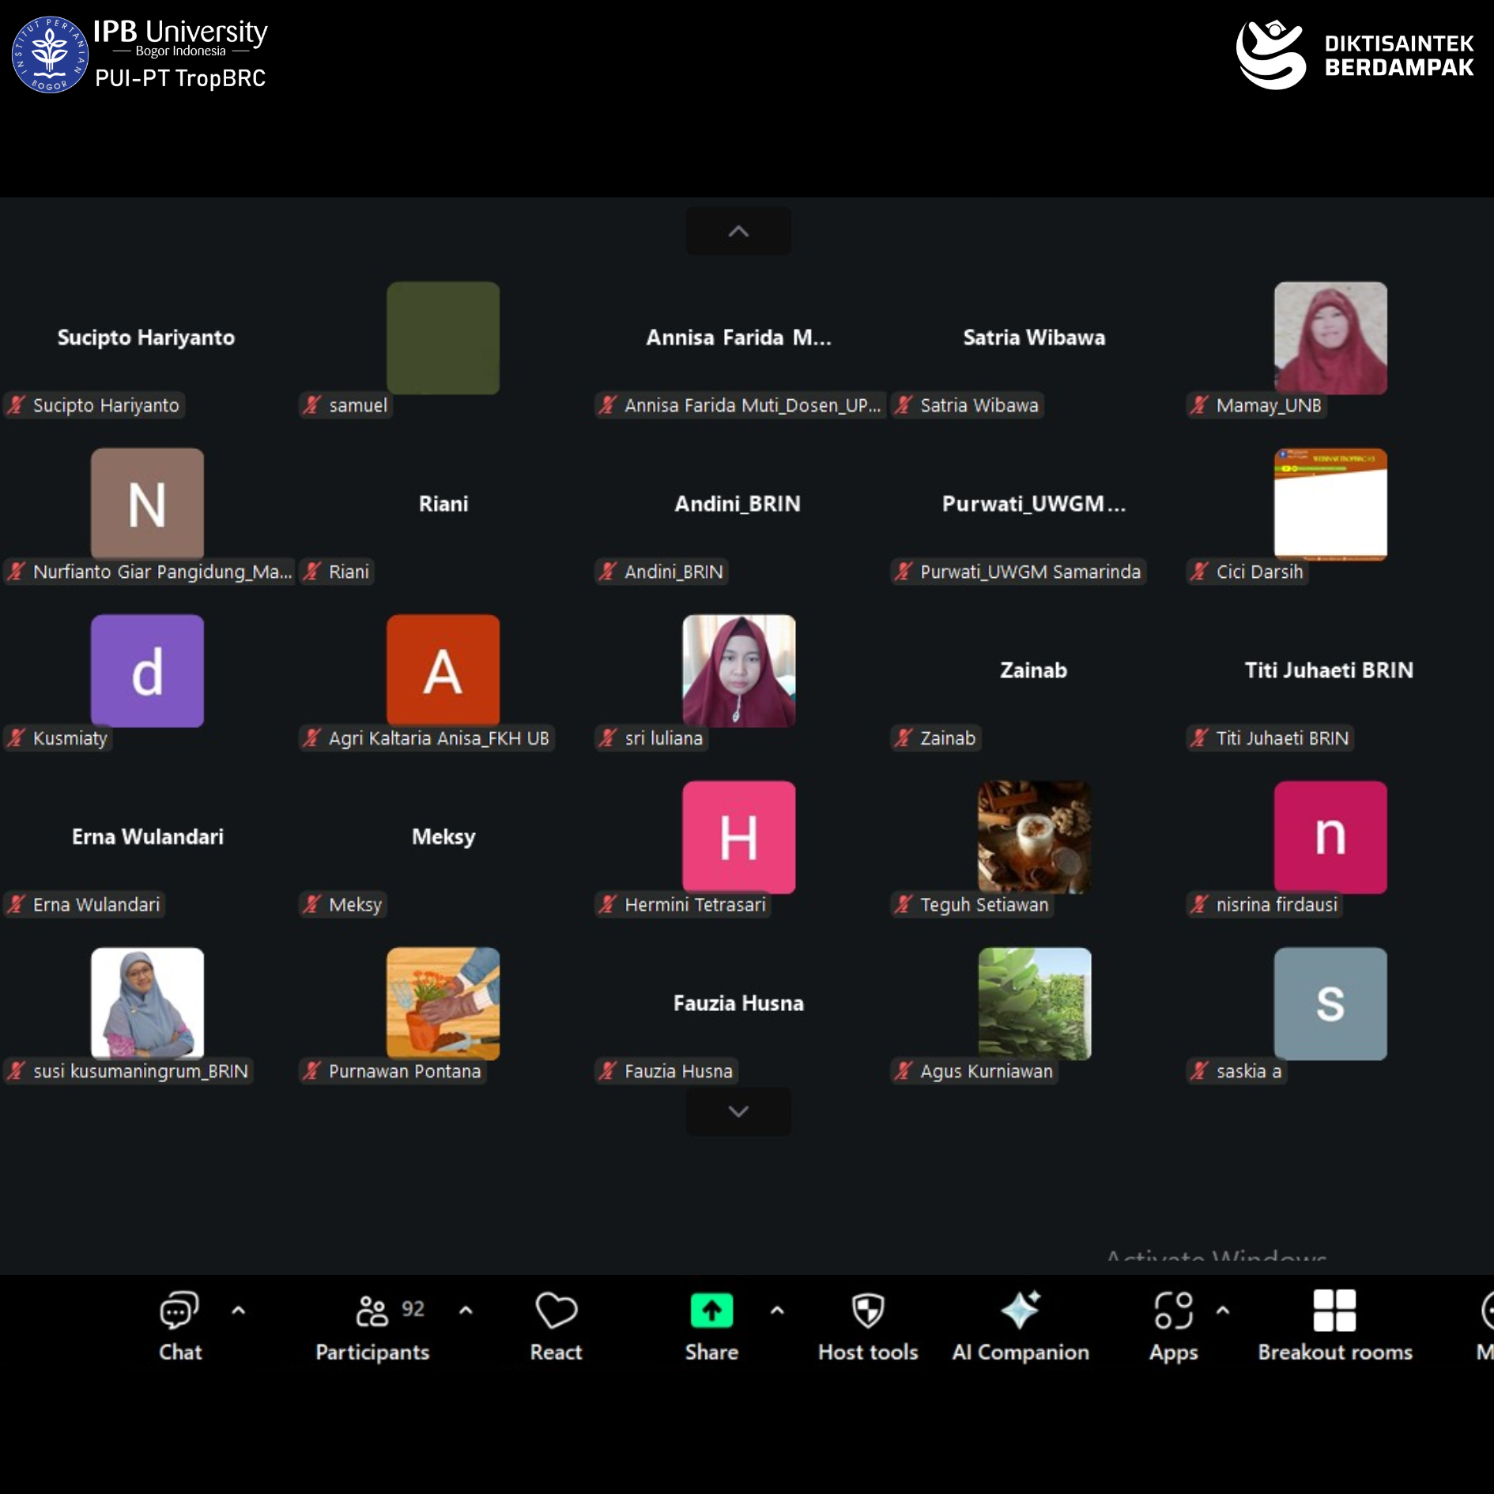Click the React heart icon
The image size is (1494, 1494).
coord(556,1326)
